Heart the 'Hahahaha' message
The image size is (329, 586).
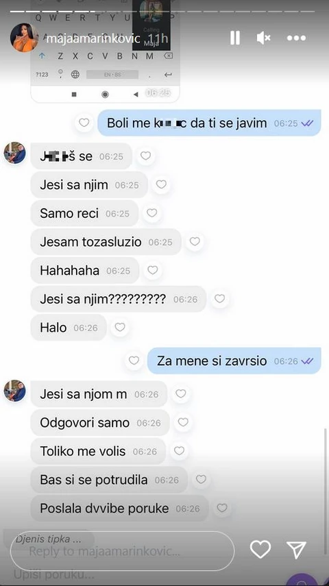click(153, 270)
